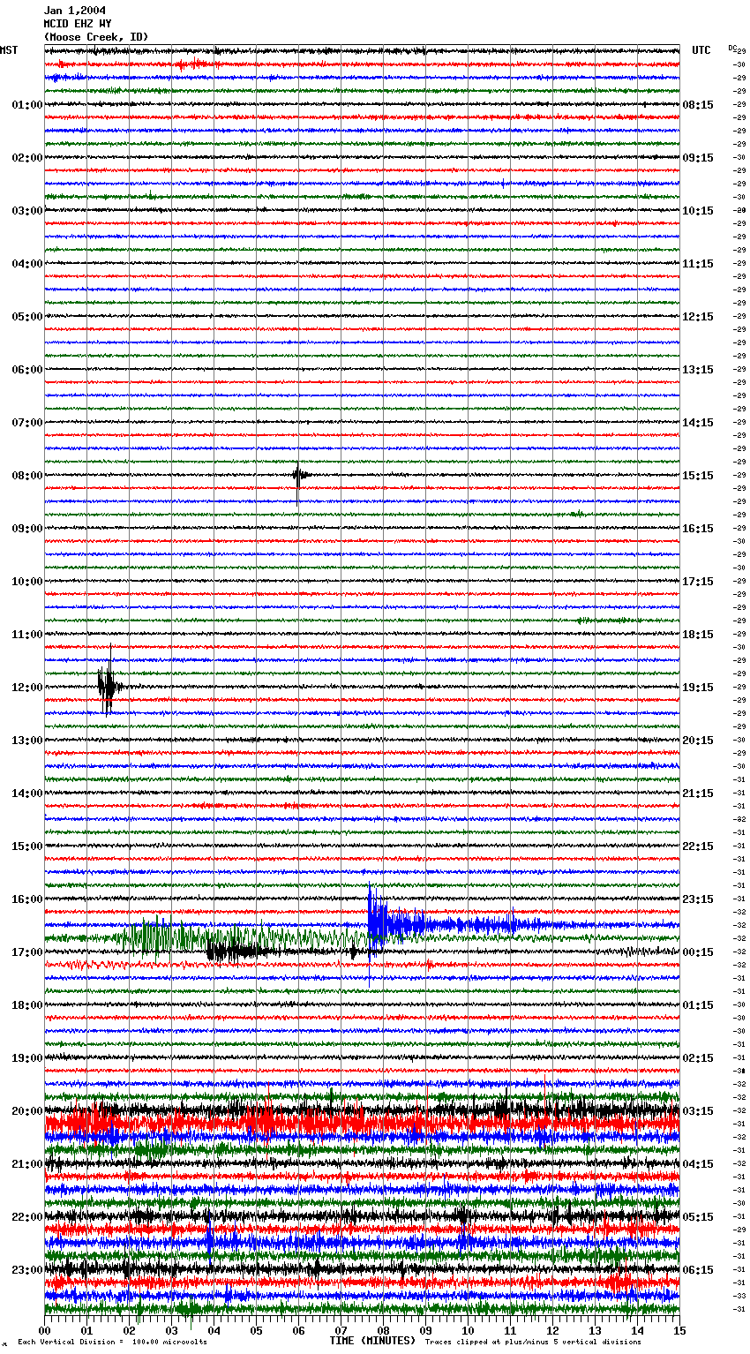Viewport: 750px width, 1354px height.
Task: Click the 'MST' column header
Action: [x=9, y=50]
